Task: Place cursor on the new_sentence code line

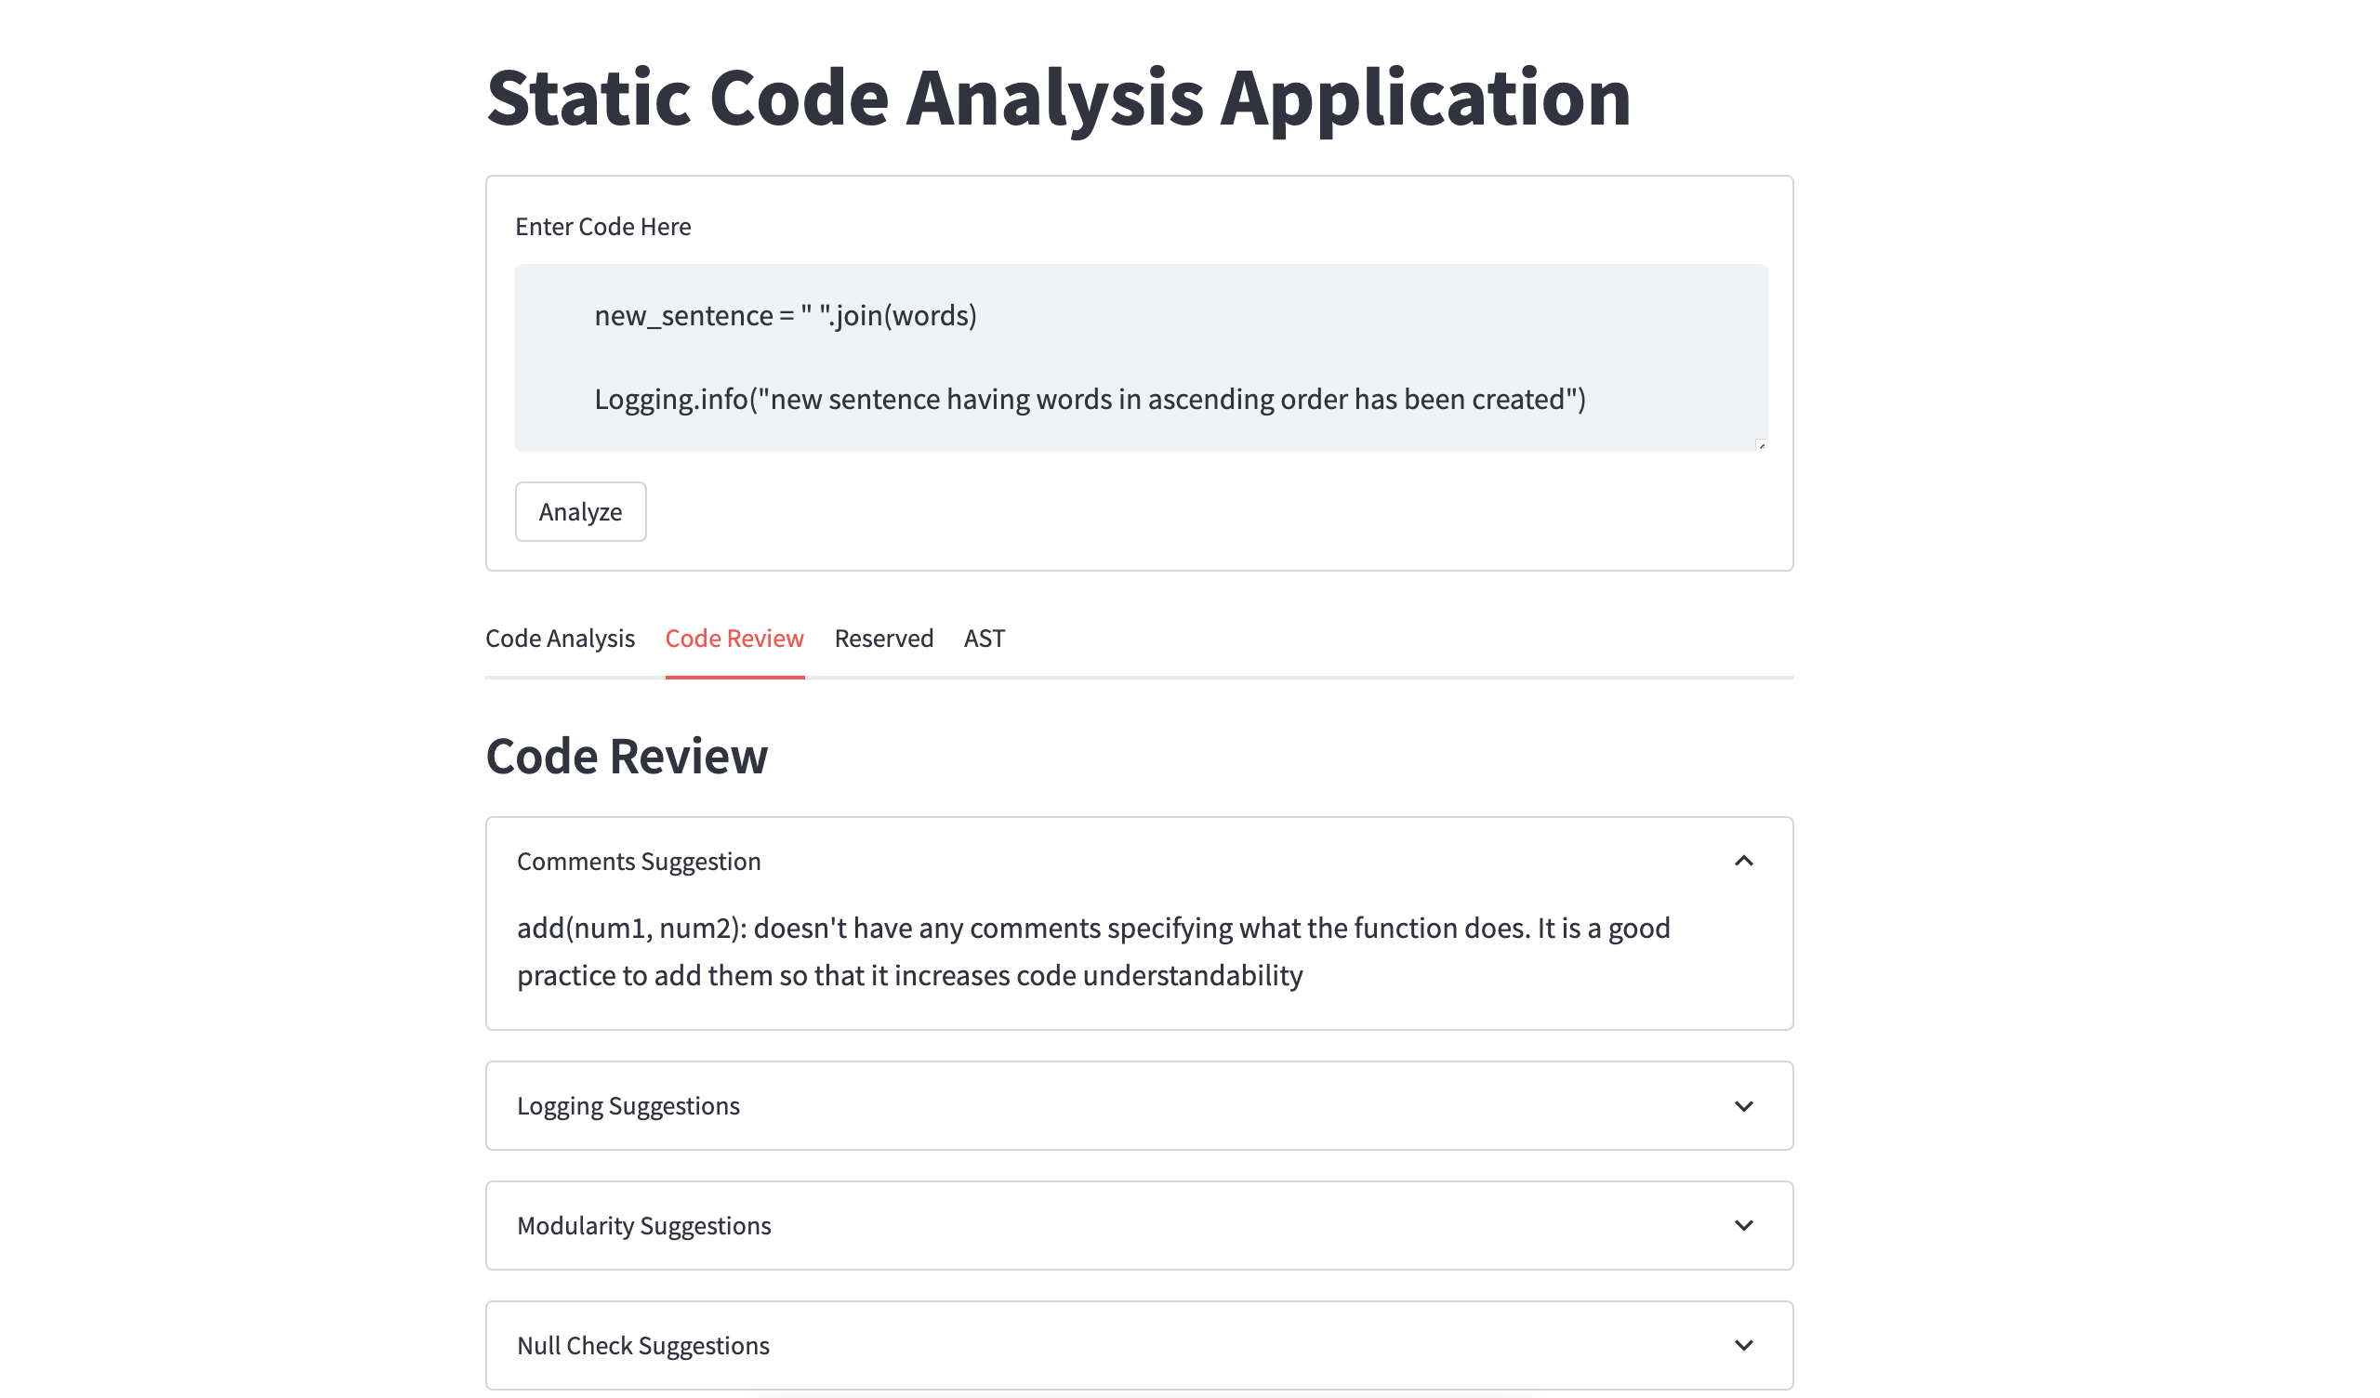Action: coord(785,315)
